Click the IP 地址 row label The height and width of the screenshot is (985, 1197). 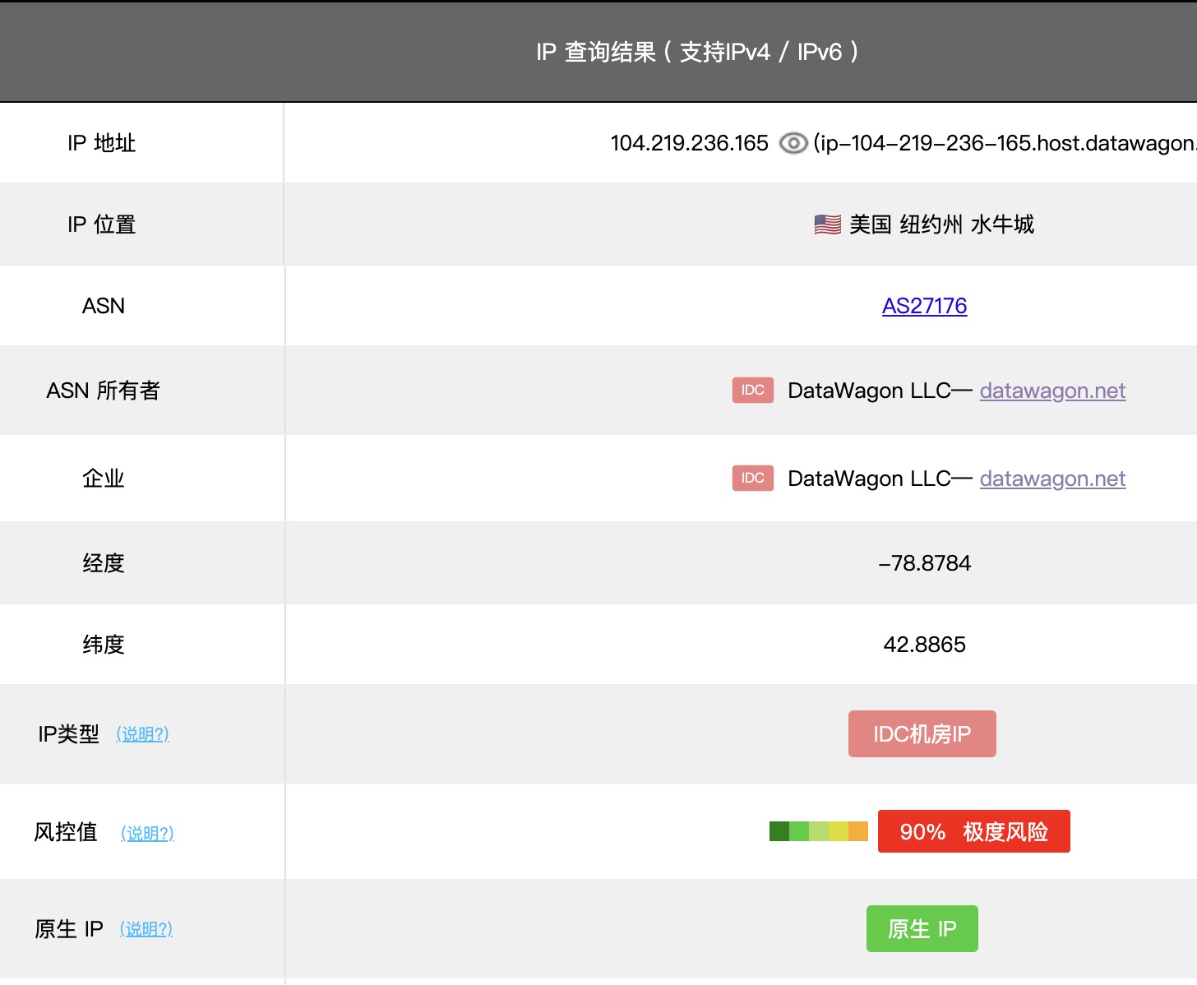(102, 143)
